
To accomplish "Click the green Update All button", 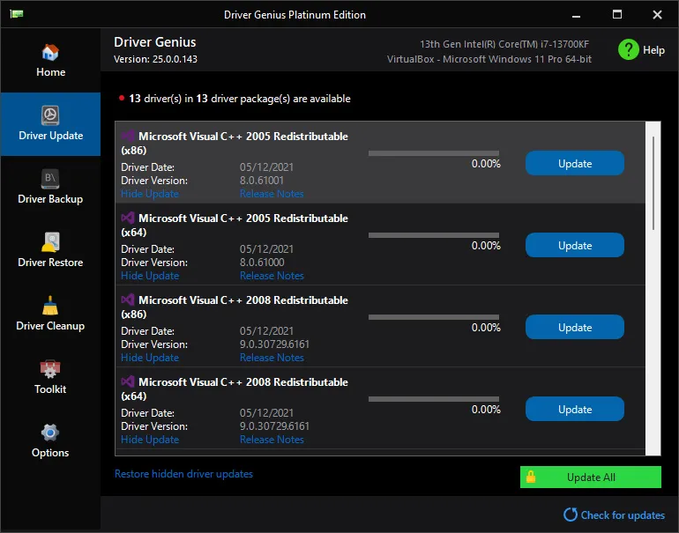I will [591, 477].
